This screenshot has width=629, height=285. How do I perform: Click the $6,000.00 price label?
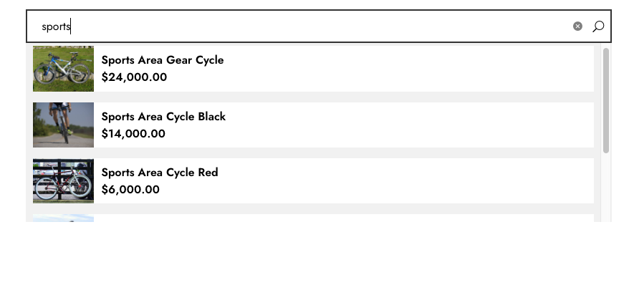130,190
